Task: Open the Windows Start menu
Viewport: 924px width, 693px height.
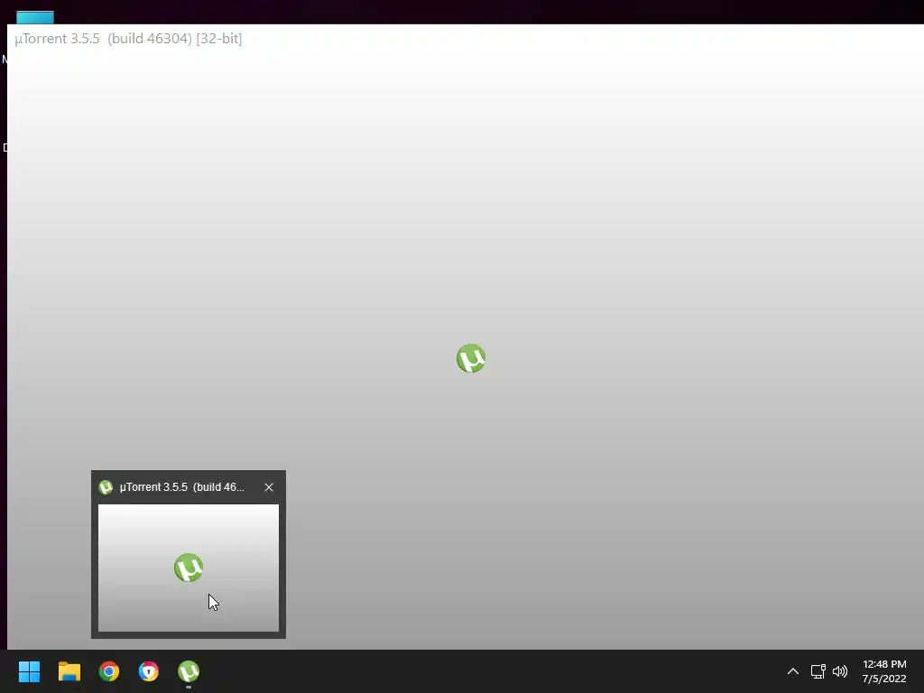Action: 29,671
